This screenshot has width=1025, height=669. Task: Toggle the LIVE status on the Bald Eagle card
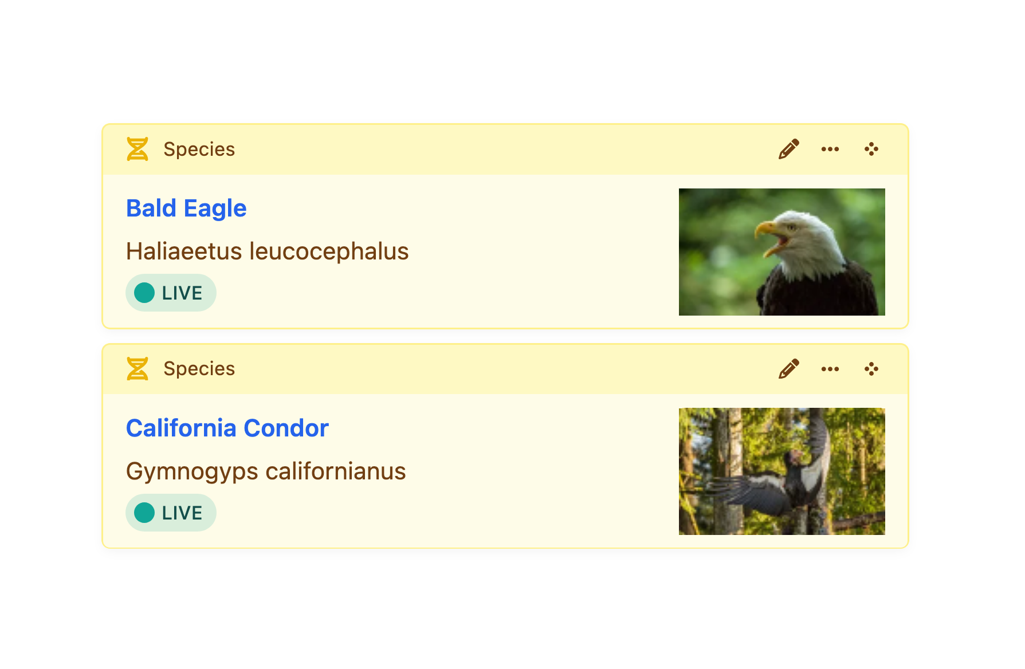coord(171,292)
